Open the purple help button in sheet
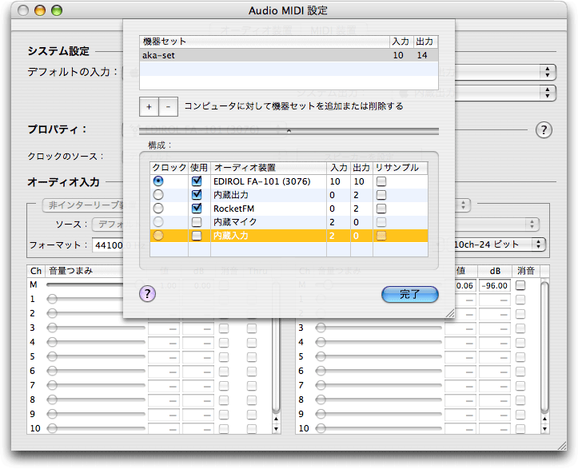The width and height of the screenshot is (578, 469). pos(147,294)
